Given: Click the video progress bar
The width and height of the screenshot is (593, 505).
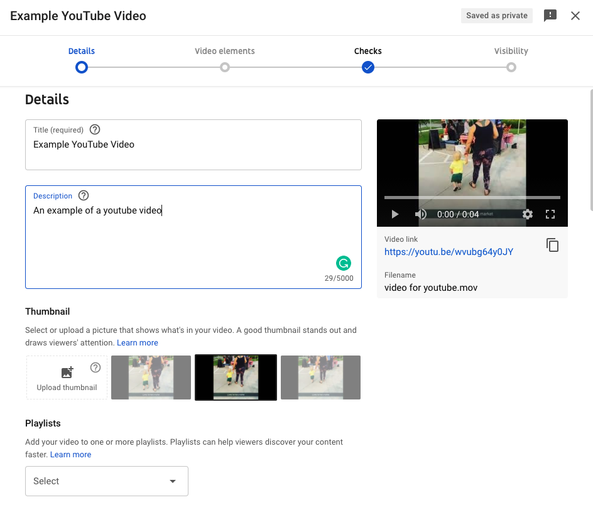Looking at the screenshot, I should pos(472,197).
